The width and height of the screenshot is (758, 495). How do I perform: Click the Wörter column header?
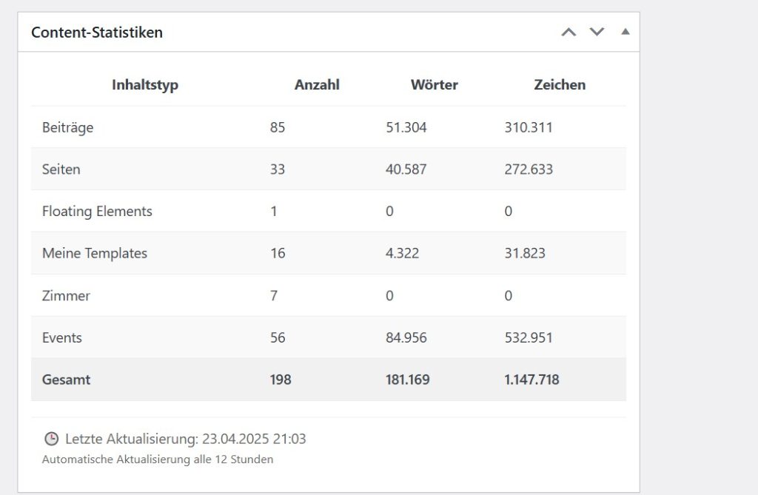point(435,84)
